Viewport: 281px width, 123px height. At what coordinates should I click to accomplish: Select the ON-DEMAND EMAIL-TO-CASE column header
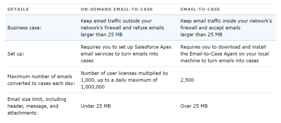pyautogui.click(x=117, y=9)
